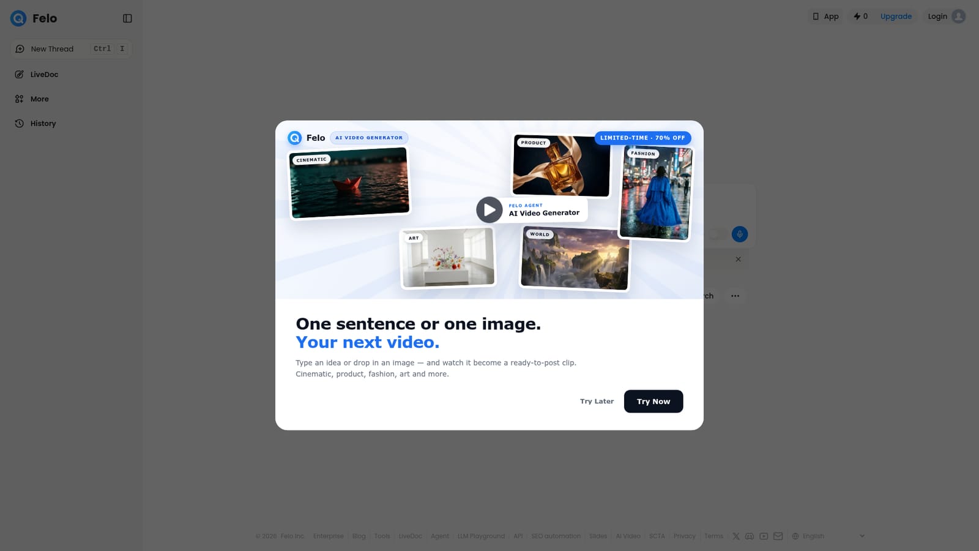
Task: Click the user avatar icon
Action: (x=959, y=17)
